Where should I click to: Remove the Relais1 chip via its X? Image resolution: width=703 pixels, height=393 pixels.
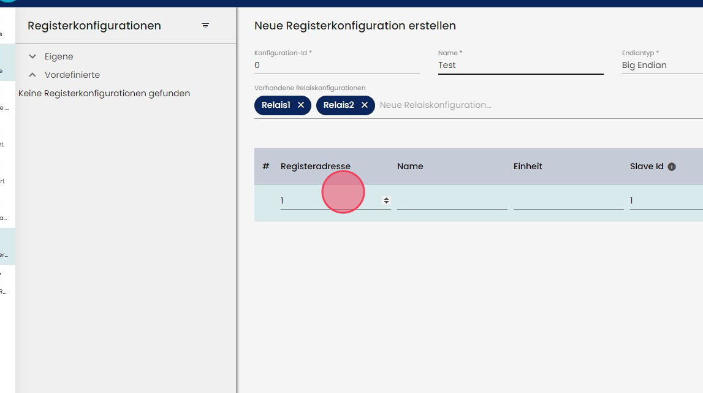301,105
